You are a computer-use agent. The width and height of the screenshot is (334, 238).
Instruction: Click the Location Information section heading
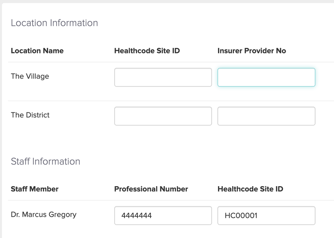(54, 23)
